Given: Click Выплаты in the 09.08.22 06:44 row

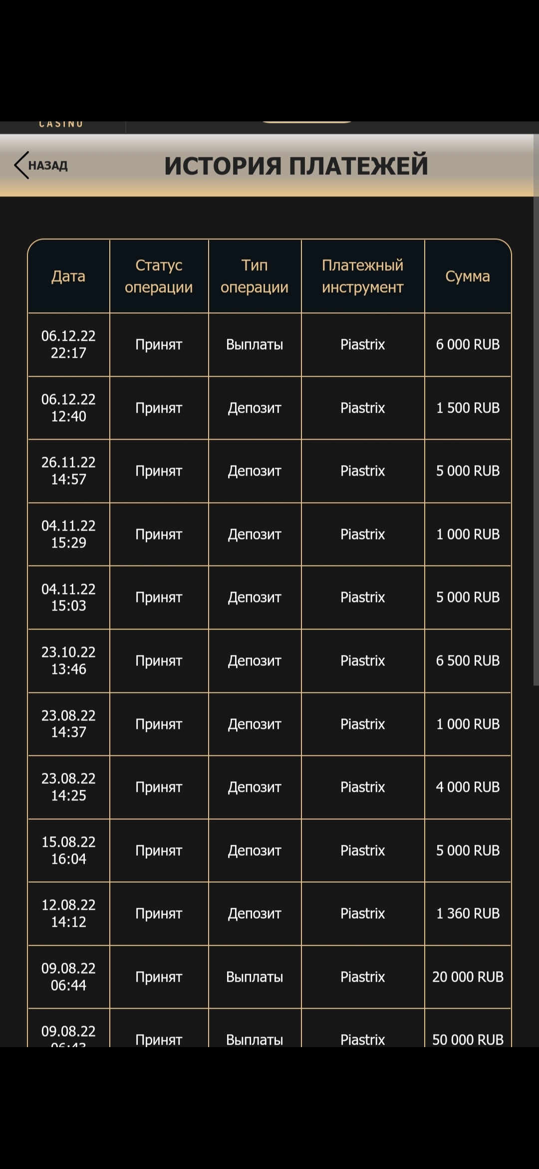Looking at the screenshot, I should point(255,977).
